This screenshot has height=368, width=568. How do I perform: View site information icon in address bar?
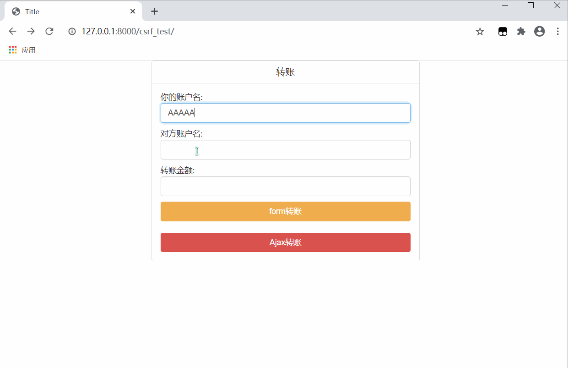tap(72, 32)
